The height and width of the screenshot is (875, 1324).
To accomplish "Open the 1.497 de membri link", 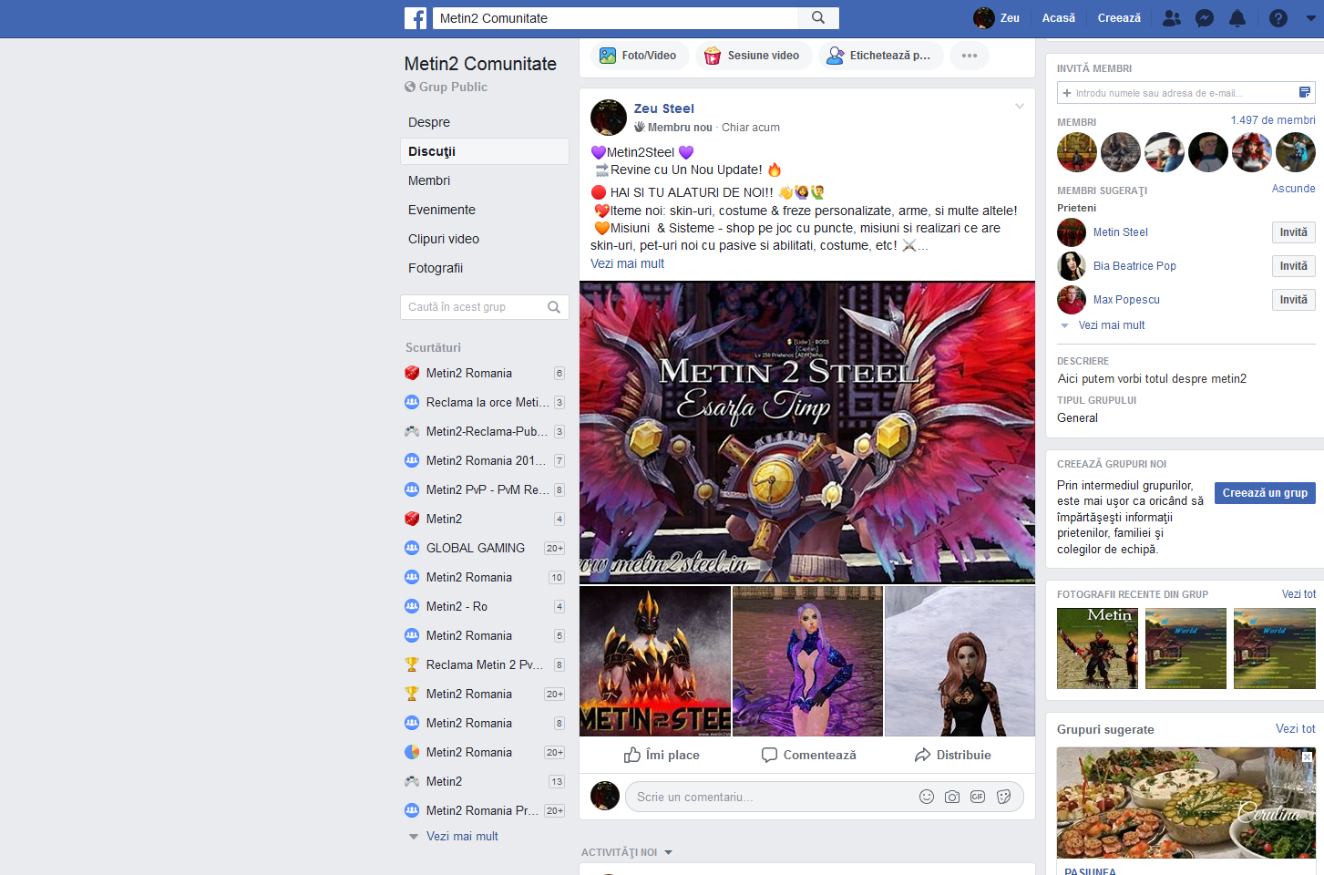I will coord(1273,120).
